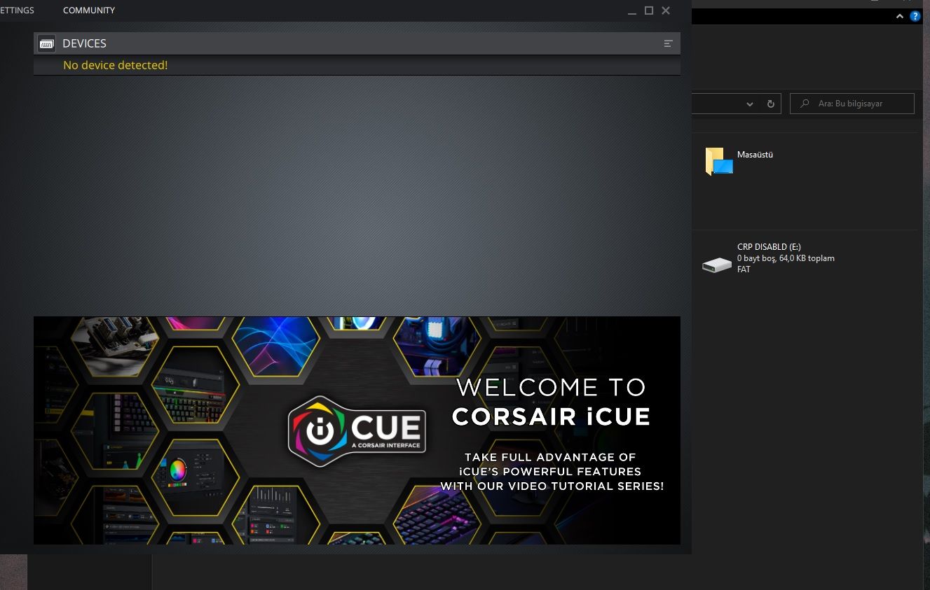Screen dimensions: 930x590
Task: Open the Masaüstü folder in File Explorer
Action: pyautogui.click(x=739, y=160)
